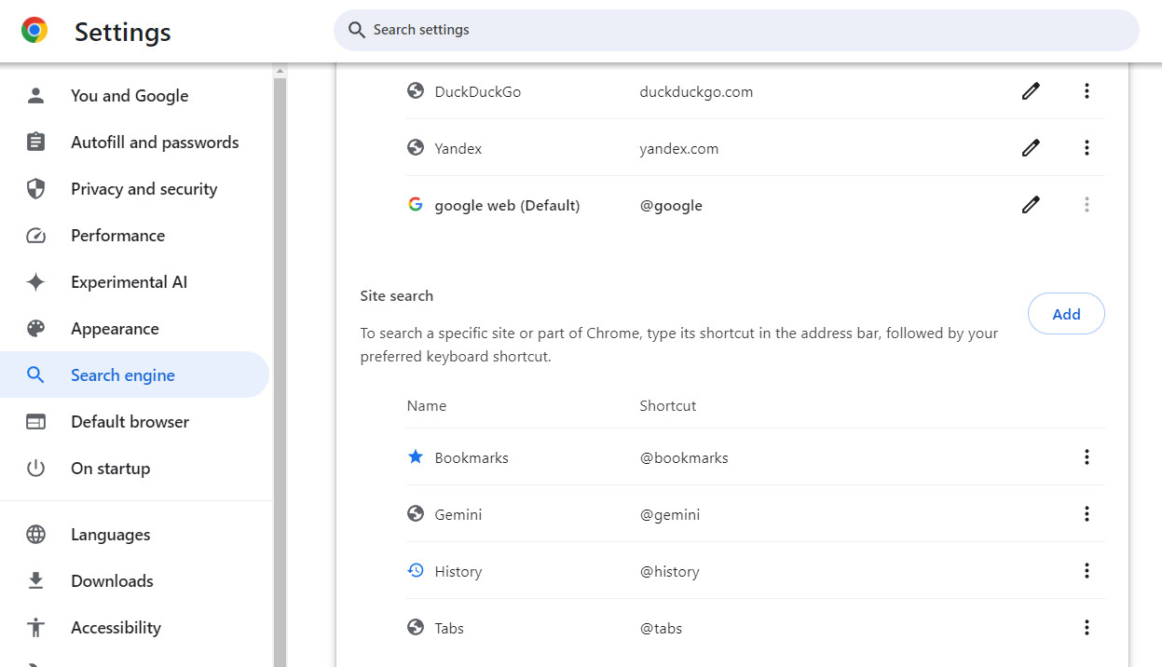Viewport: 1162px width, 667px height.
Task: Click the Chrome logo icon
Action: click(x=34, y=31)
